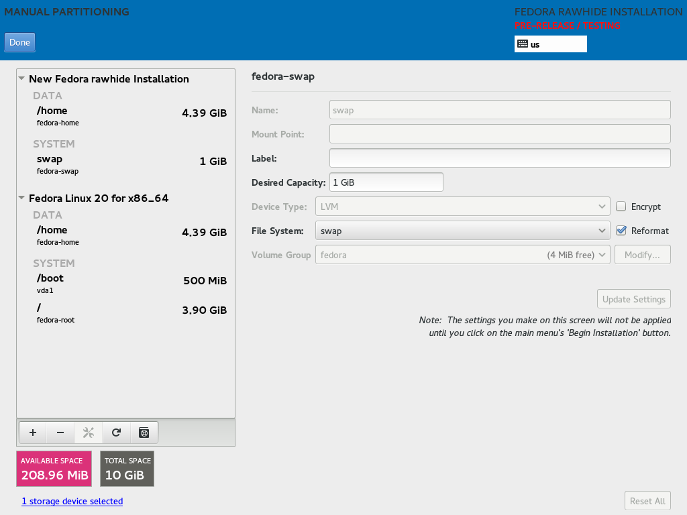Viewport: 687px width, 515px height.
Task: Click the MANUAL PARTITIONING title
Action: (x=66, y=12)
